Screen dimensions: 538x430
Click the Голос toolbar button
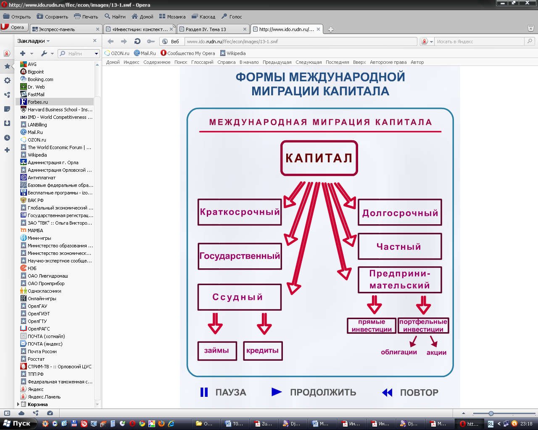(231, 17)
